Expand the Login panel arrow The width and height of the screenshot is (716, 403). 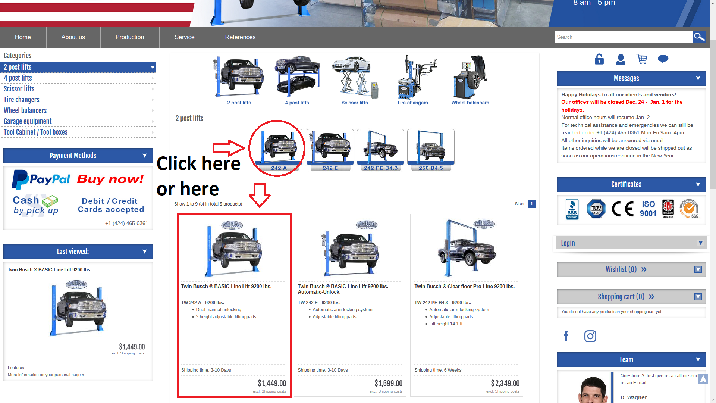(701, 243)
